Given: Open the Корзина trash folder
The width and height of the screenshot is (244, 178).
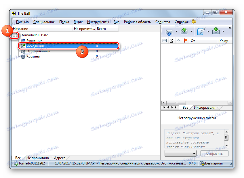Looking at the screenshot, I should [33, 56].
